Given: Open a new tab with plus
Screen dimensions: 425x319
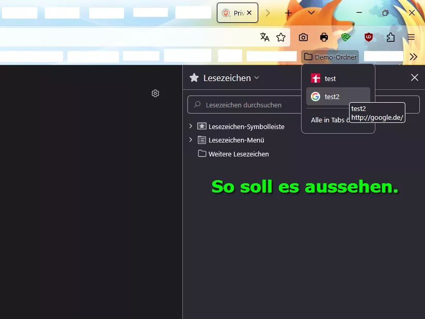Looking at the screenshot, I should coord(288,13).
